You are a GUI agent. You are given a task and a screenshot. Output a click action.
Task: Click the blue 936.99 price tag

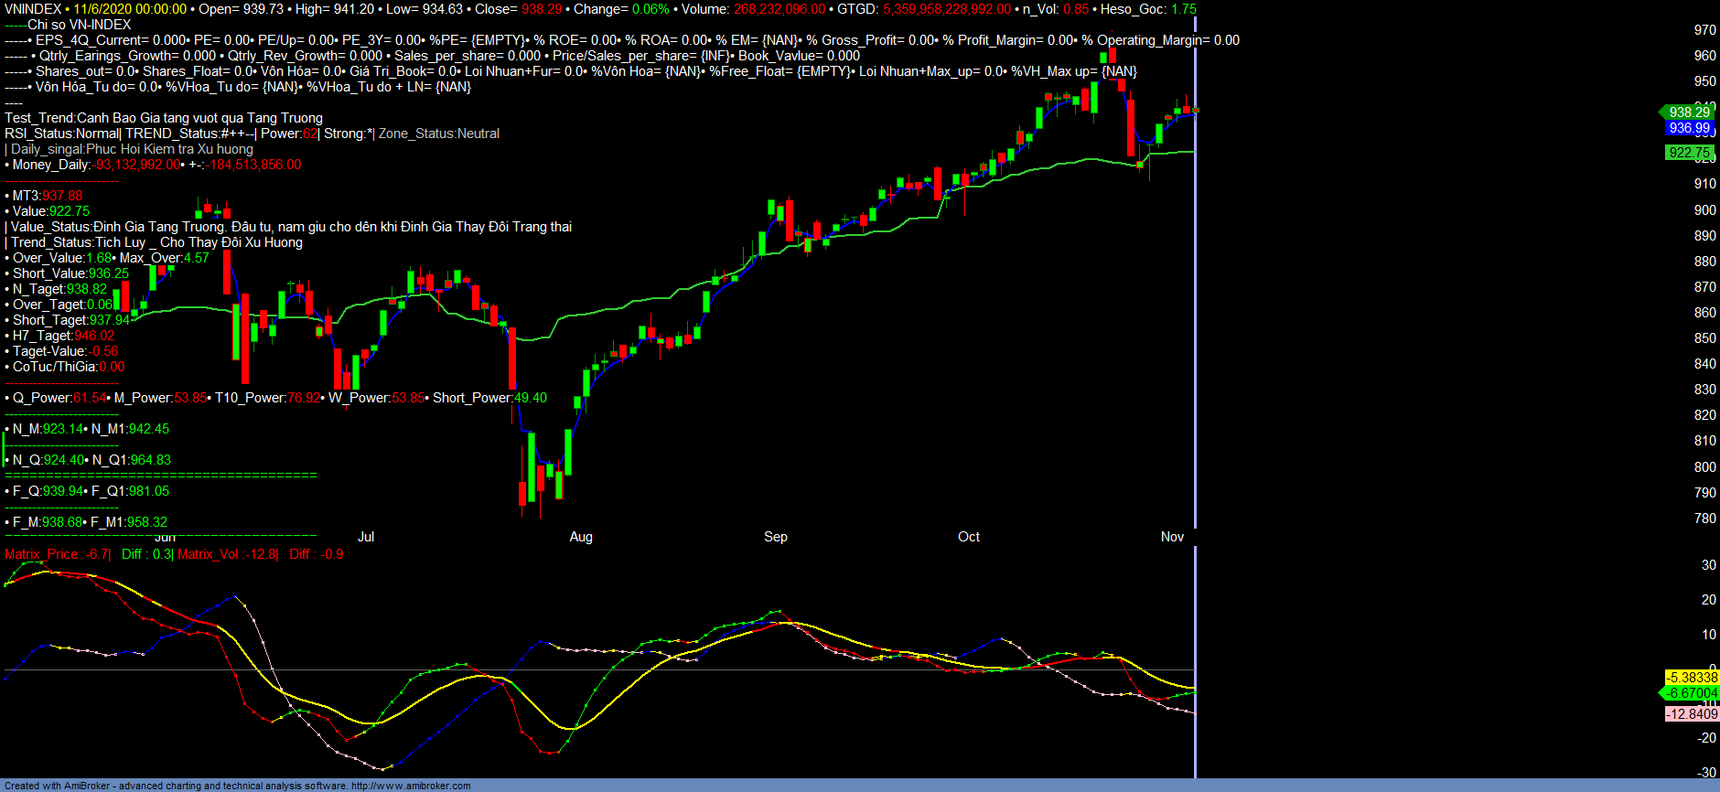[1688, 128]
